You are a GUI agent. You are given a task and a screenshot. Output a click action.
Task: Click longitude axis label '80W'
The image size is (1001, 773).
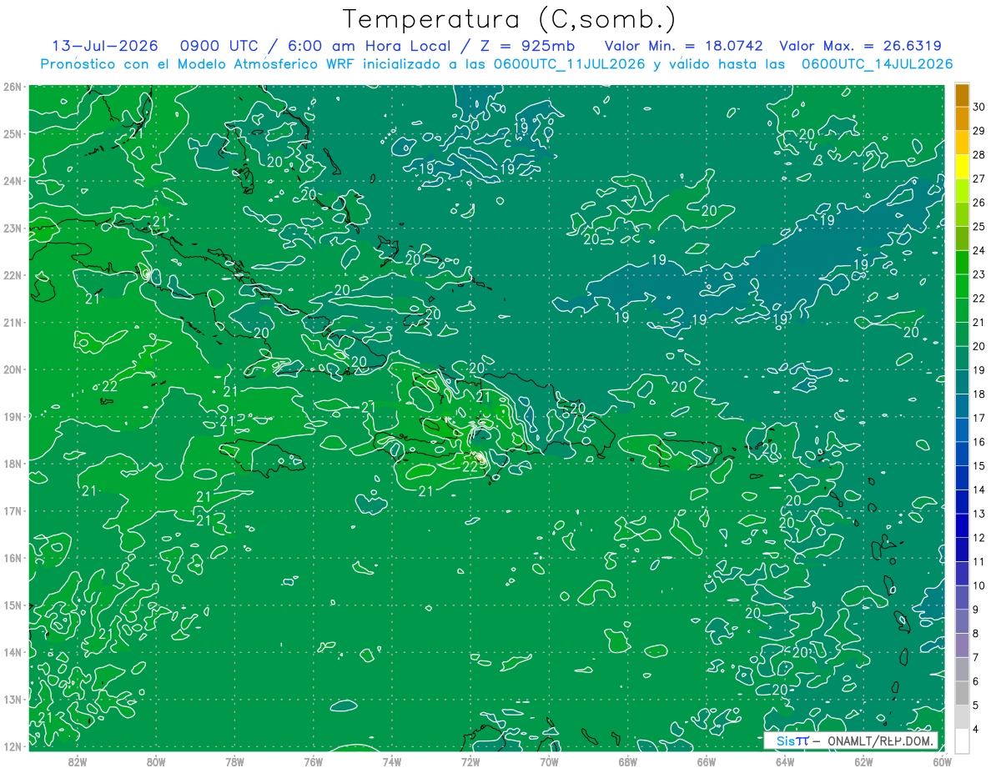point(156,761)
